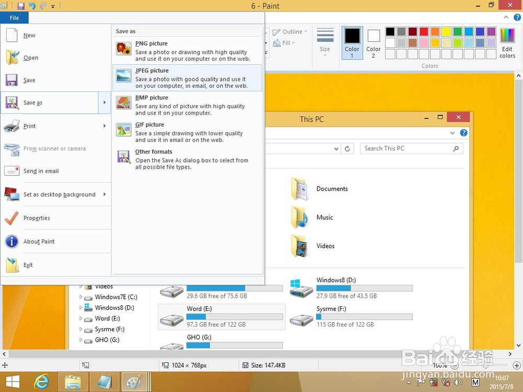The image size is (523, 392).
Task: Click zoom in plus button in status bar
Action: [517, 365]
